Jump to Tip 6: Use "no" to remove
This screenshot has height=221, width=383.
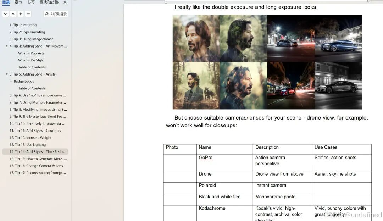click(38, 95)
